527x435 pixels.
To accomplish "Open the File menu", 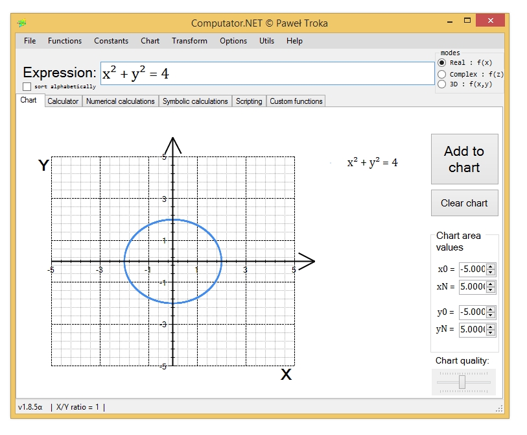I will click(30, 41).
